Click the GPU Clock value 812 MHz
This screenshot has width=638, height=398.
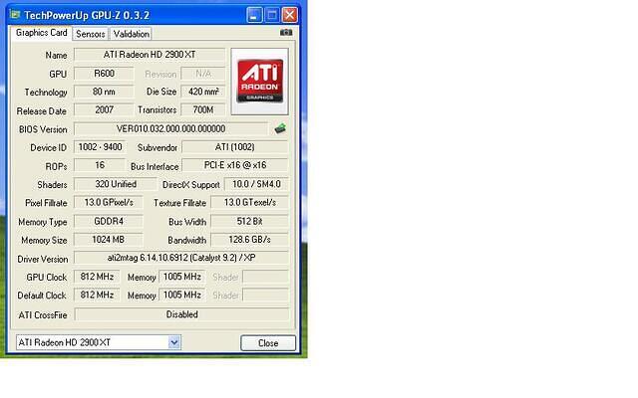(97, 277)
